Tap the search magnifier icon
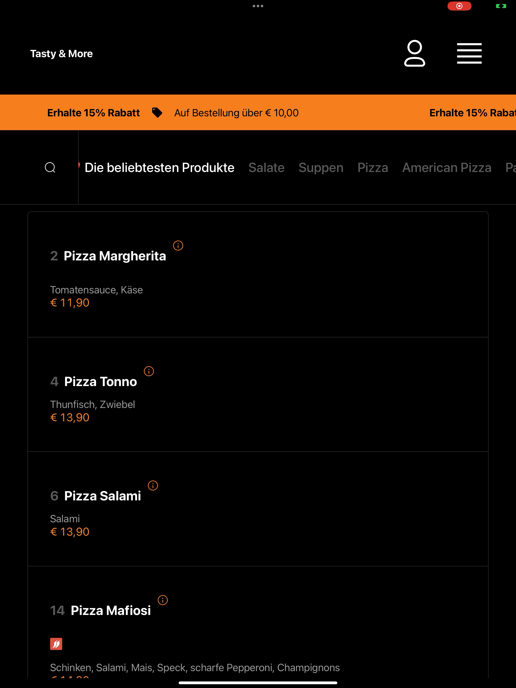516x688 pixels. [50, 167]
